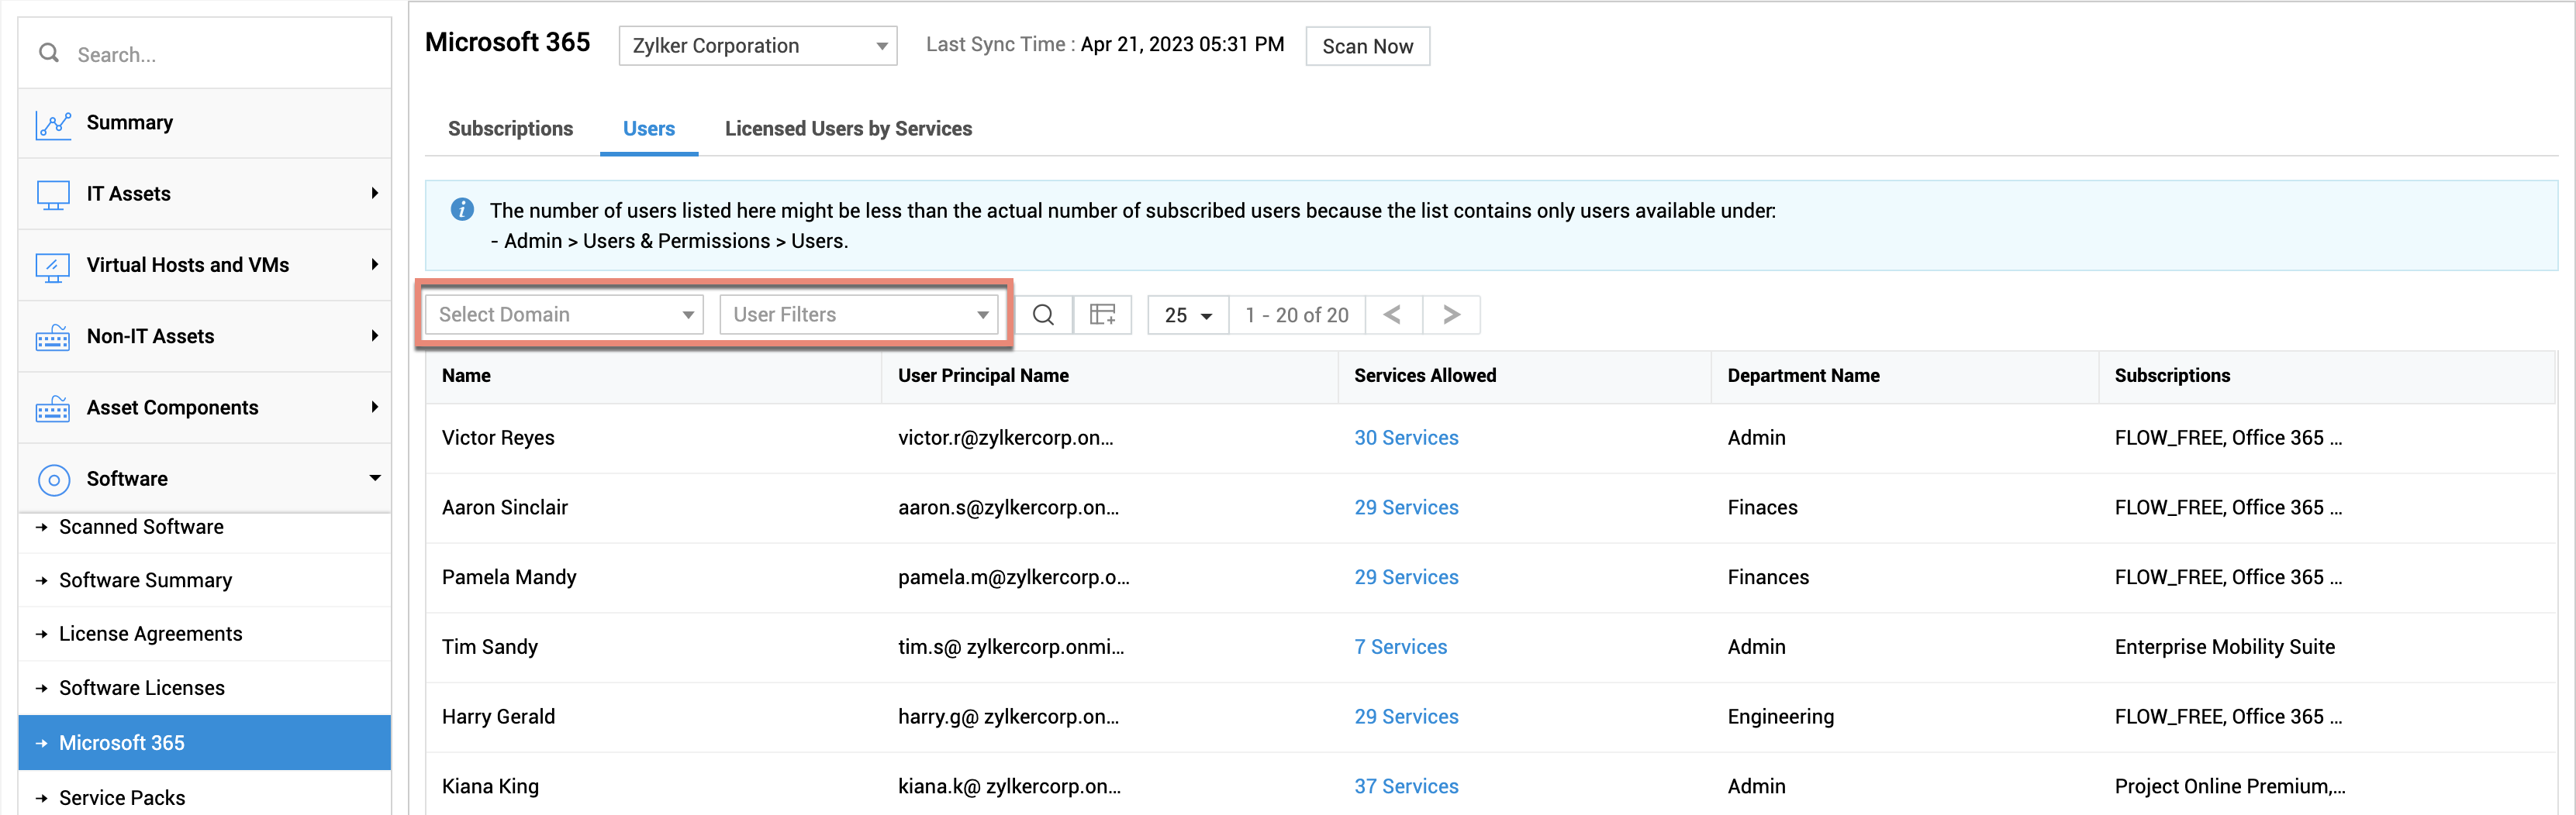
Task: Click victor.r@zylkercorp principal name cell
Action: 1005,438
